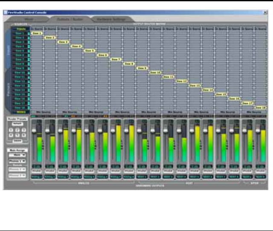Viewport: 273px width, 231px height.
Task: Click the Default router preset button
Action: [17, 124]
